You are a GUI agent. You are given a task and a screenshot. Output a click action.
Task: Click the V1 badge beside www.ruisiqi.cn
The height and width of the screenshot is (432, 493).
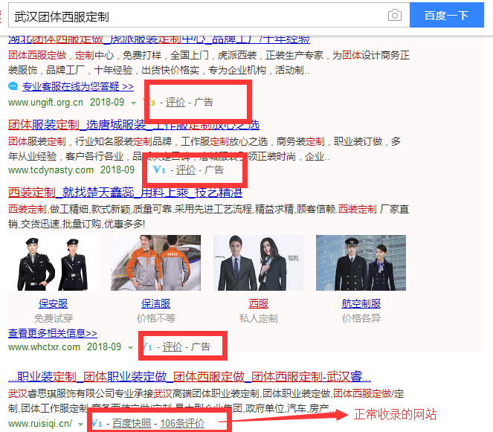pyautogui.click(x=97, y=424)
